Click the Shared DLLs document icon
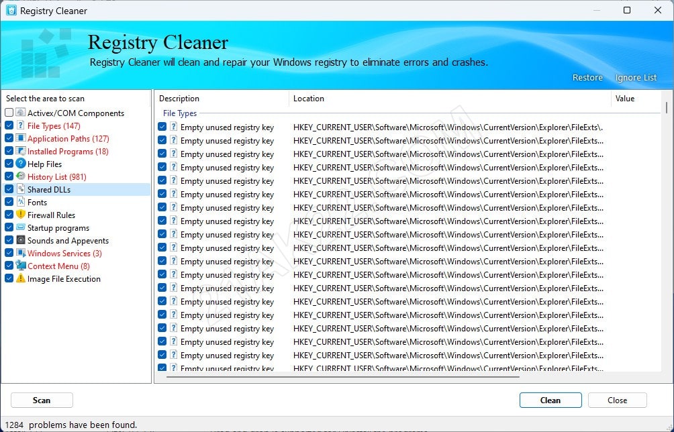 tap(21, 189)
